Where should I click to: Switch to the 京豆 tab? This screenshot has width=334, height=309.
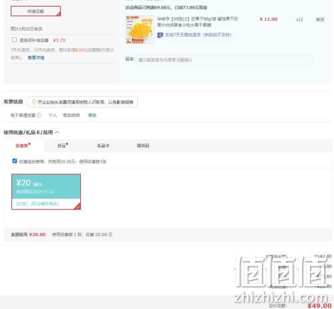pyautogui.click(x=63, y=145)
